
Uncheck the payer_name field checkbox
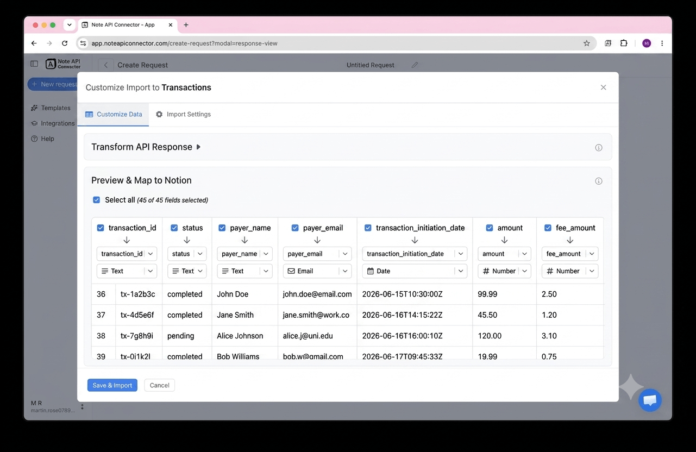222,228
